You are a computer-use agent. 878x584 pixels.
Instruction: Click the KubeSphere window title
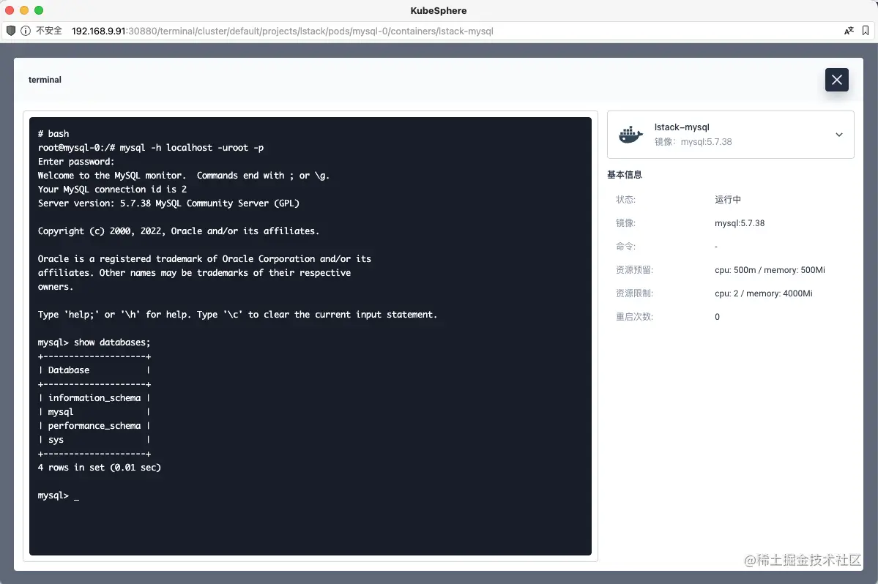[439, 11]
